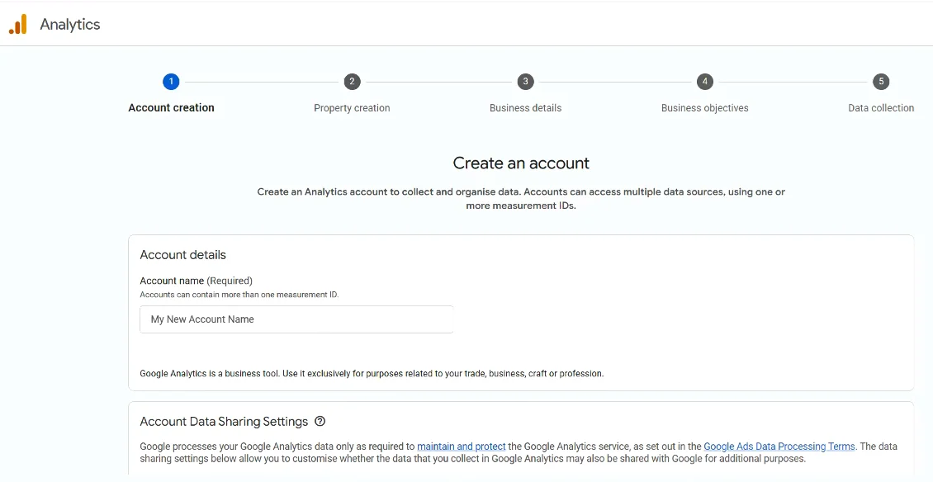This screenshot has height=482, width=933.
Task: Open help icon beside Account Data Sharing Settings
Action: [320, 421]
